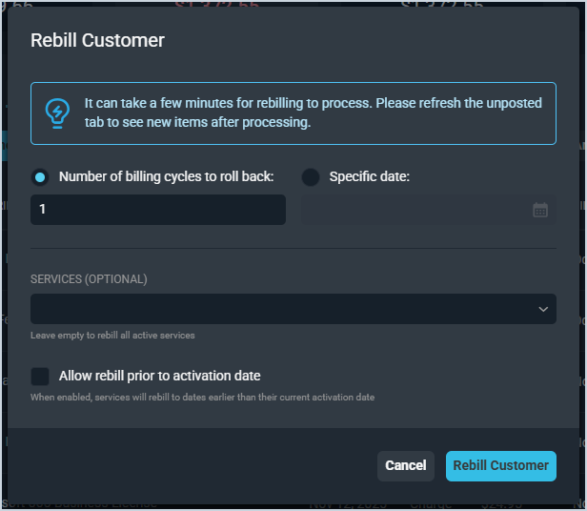This screenshot has width=587, height=511.
Task: Click the rebilling processing info banner text
Action: [313, 112]
